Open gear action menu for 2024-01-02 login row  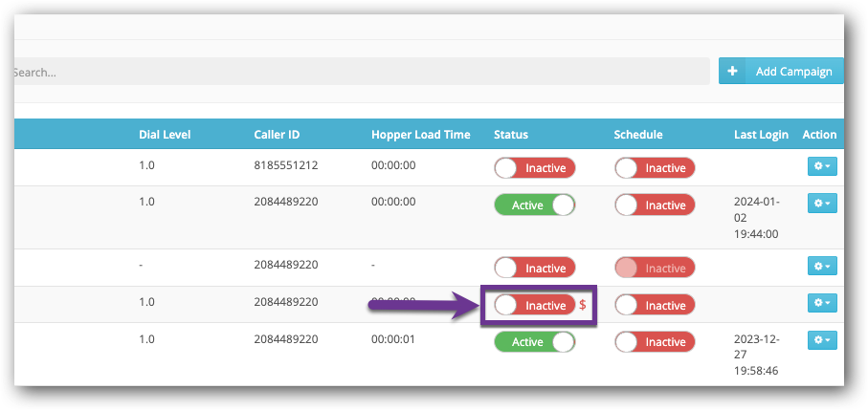click(821, 204)
